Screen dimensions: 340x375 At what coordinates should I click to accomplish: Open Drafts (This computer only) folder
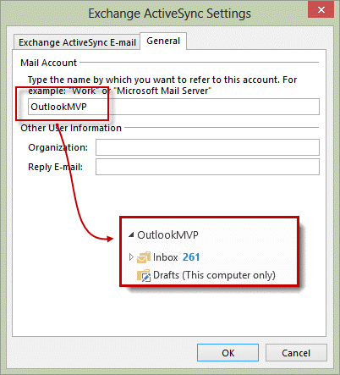pyautogui.click(x=214, y=275)
